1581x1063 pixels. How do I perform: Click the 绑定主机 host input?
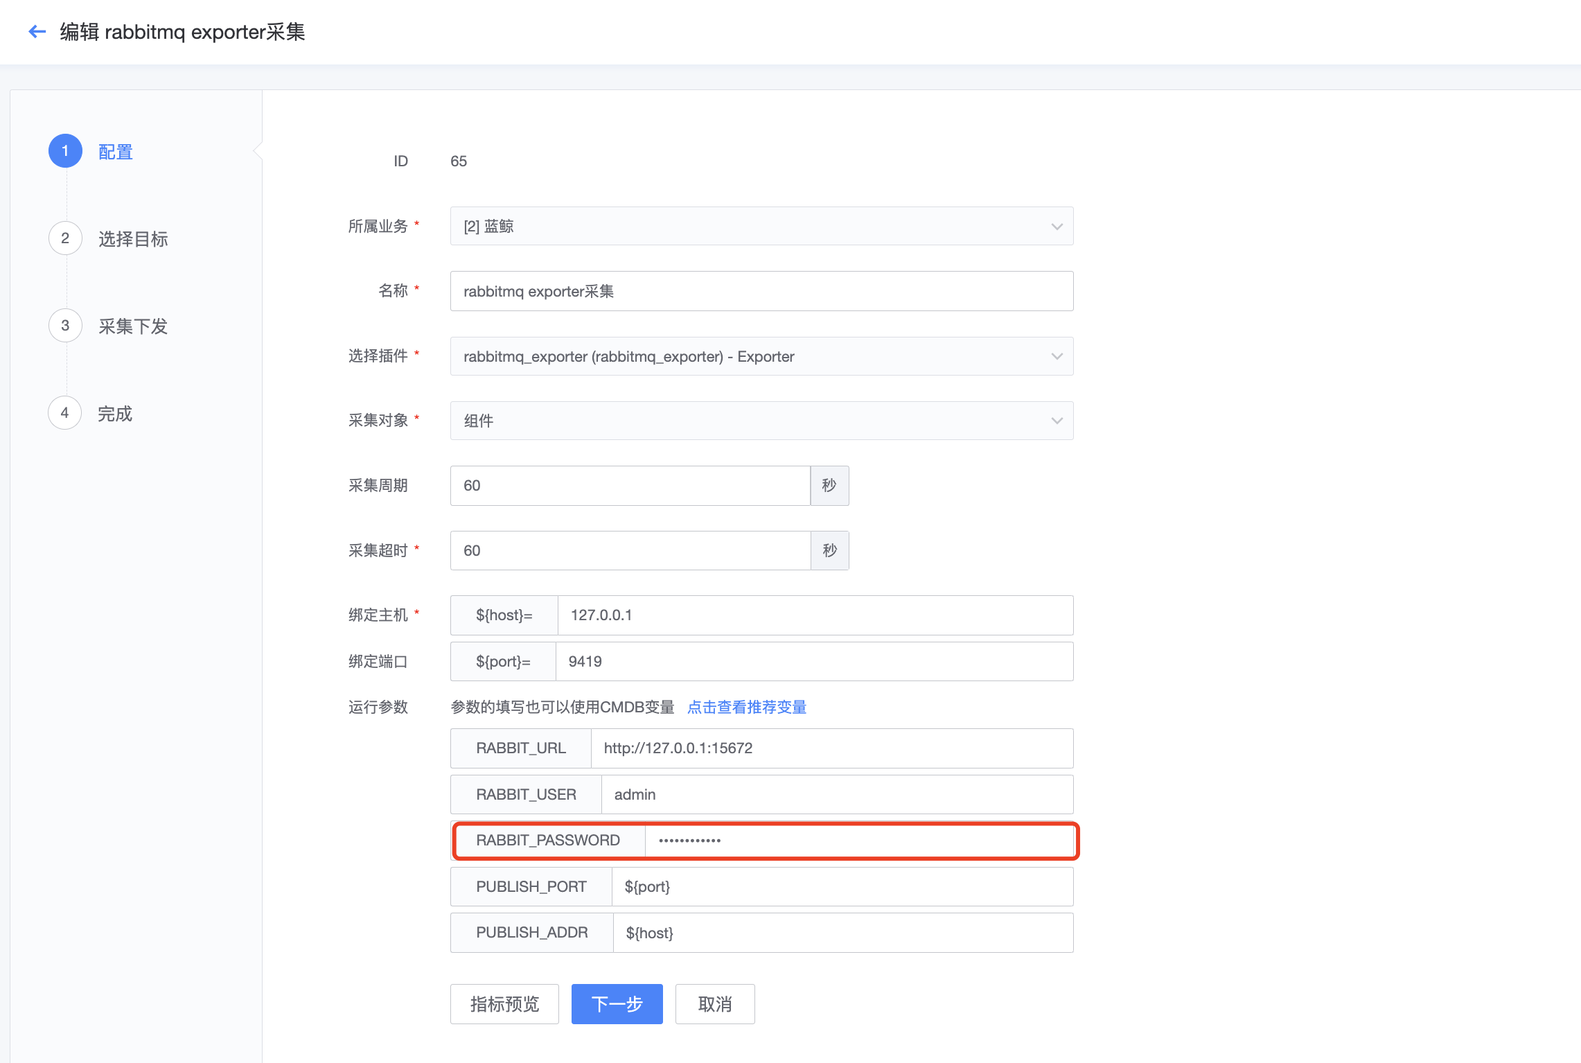(x=814, y=615)
